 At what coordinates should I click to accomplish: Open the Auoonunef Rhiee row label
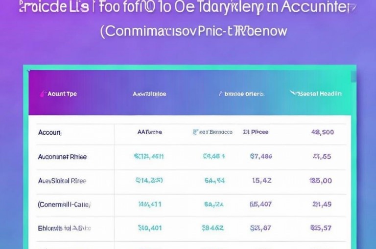click(x=62, y=157)
